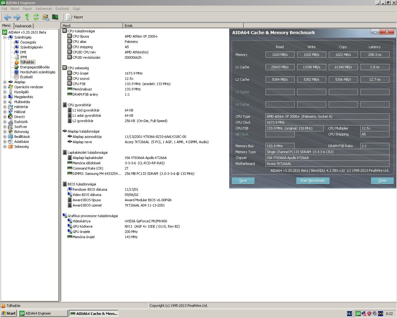The image size is (397, 318).
Task: Click the Szoftver icon in tree
Action: tap(11, 127)
